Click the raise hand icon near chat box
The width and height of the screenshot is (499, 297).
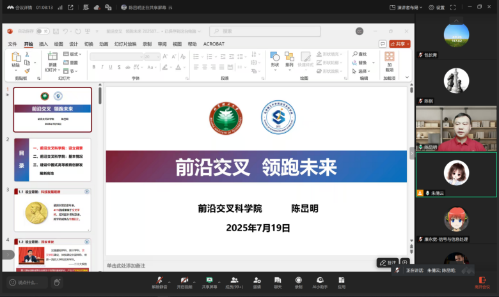[x=57, y=282]
